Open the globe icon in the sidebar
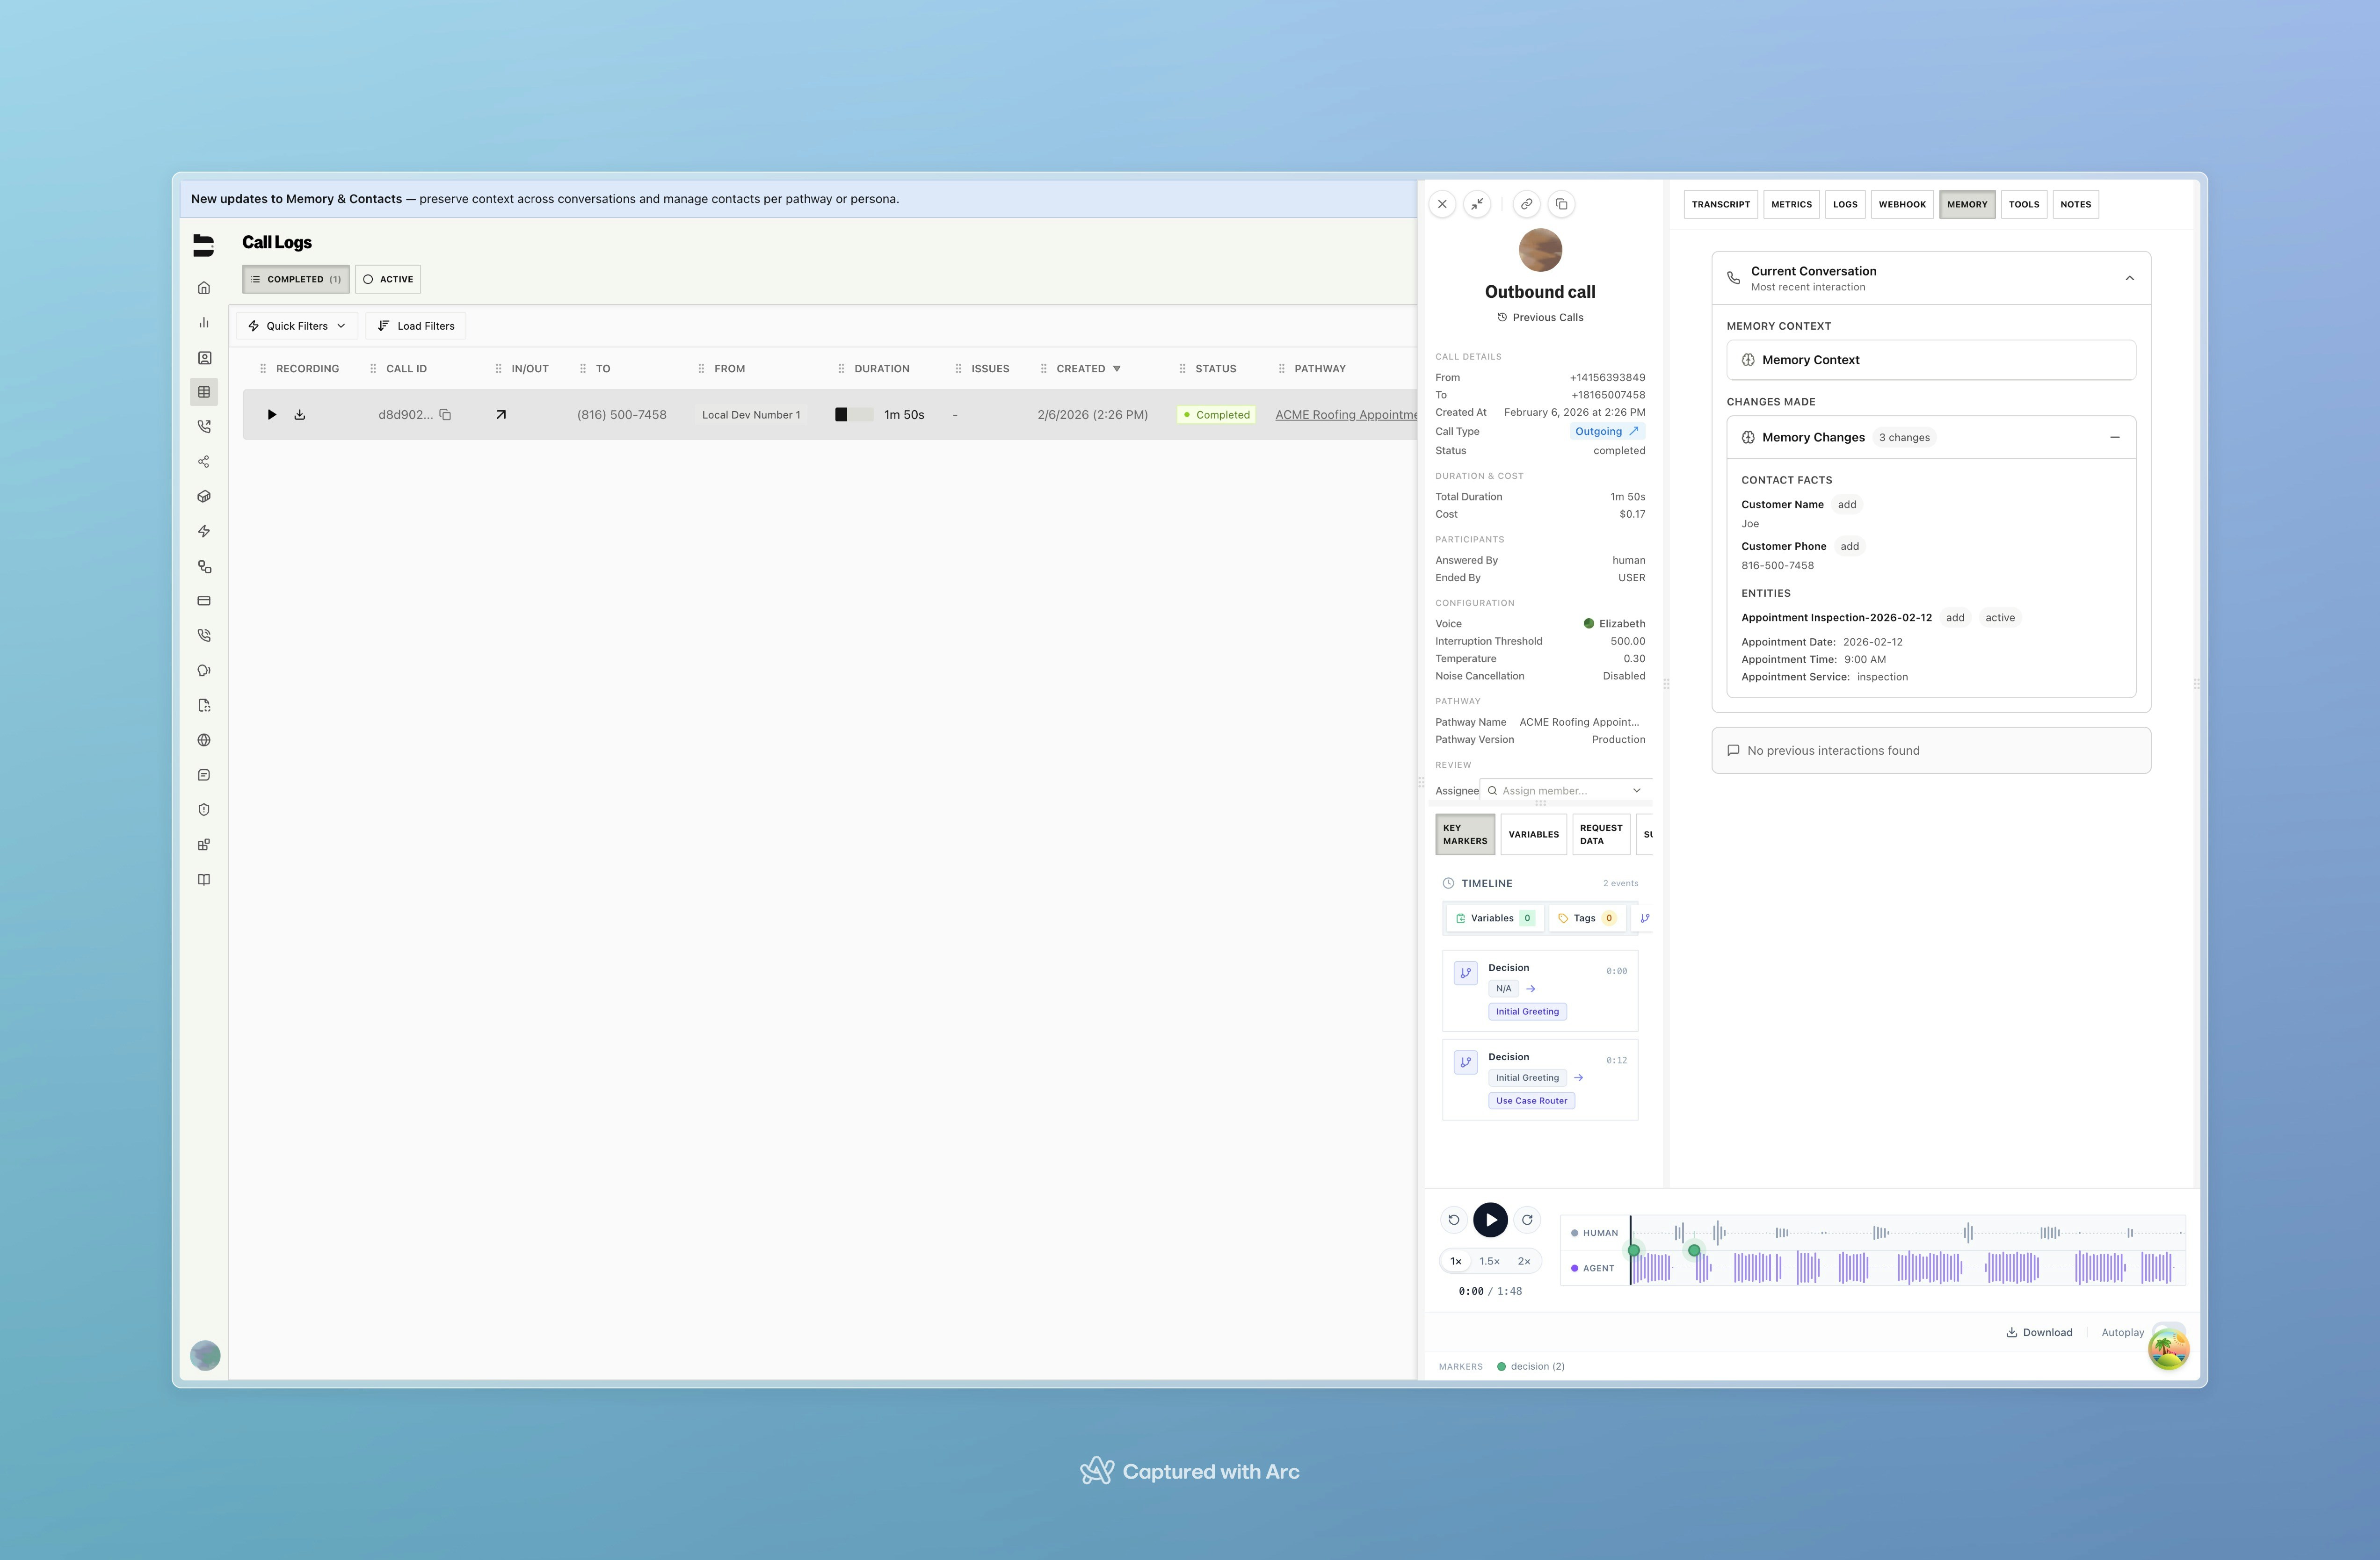This screenshot has height=1560, width=2380. [x=204, y=740]
